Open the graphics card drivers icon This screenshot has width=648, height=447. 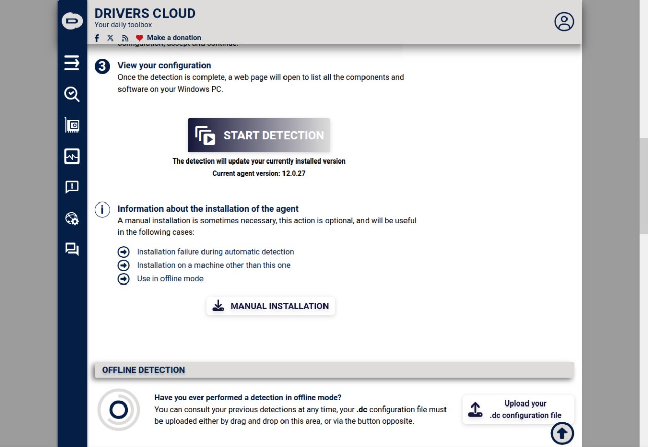pos(72,125)
